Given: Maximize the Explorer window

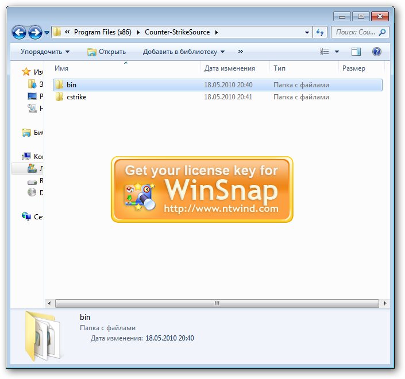Looking at the screenshot, I should (361, 17).
